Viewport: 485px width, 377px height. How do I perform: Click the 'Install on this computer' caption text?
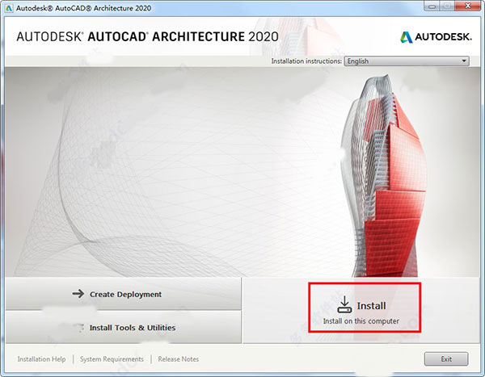click(361, 321)
